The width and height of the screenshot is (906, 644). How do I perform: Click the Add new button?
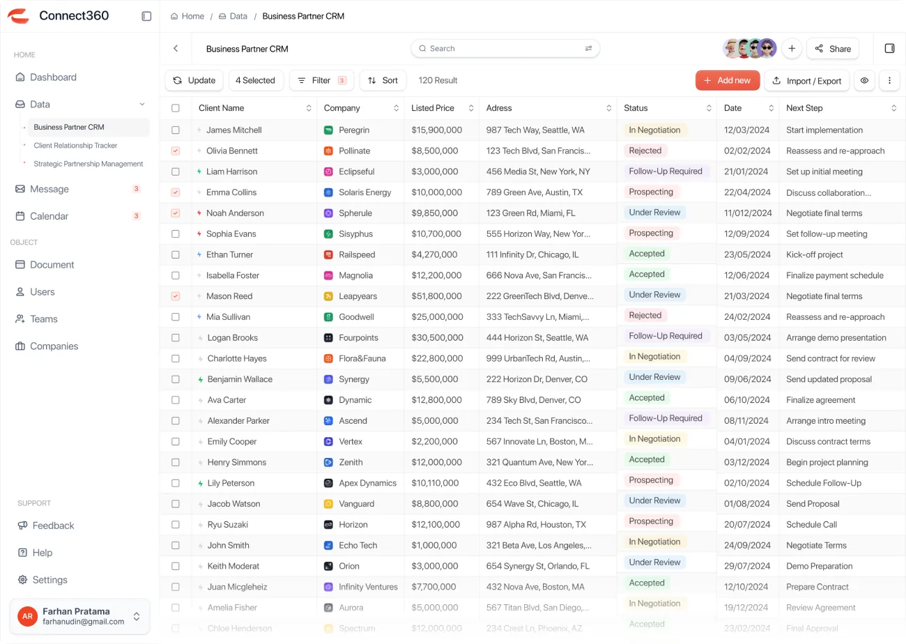(x=728, y=80)
